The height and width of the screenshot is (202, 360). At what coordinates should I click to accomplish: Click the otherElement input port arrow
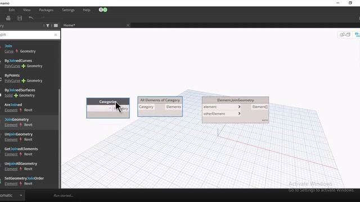pos(239,113)
